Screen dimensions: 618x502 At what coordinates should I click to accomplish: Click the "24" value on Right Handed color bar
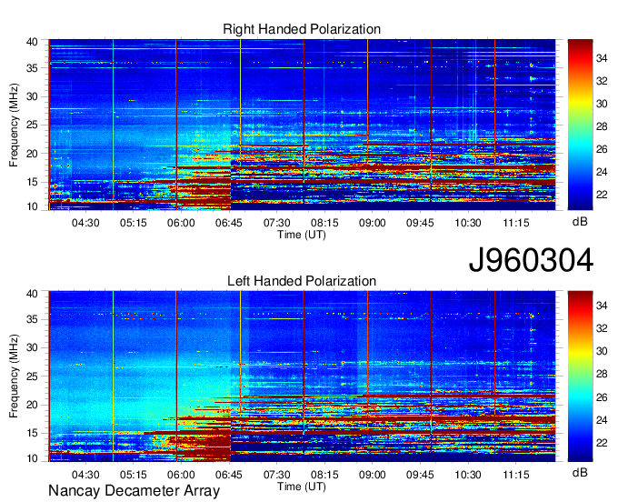pos(602,172)
